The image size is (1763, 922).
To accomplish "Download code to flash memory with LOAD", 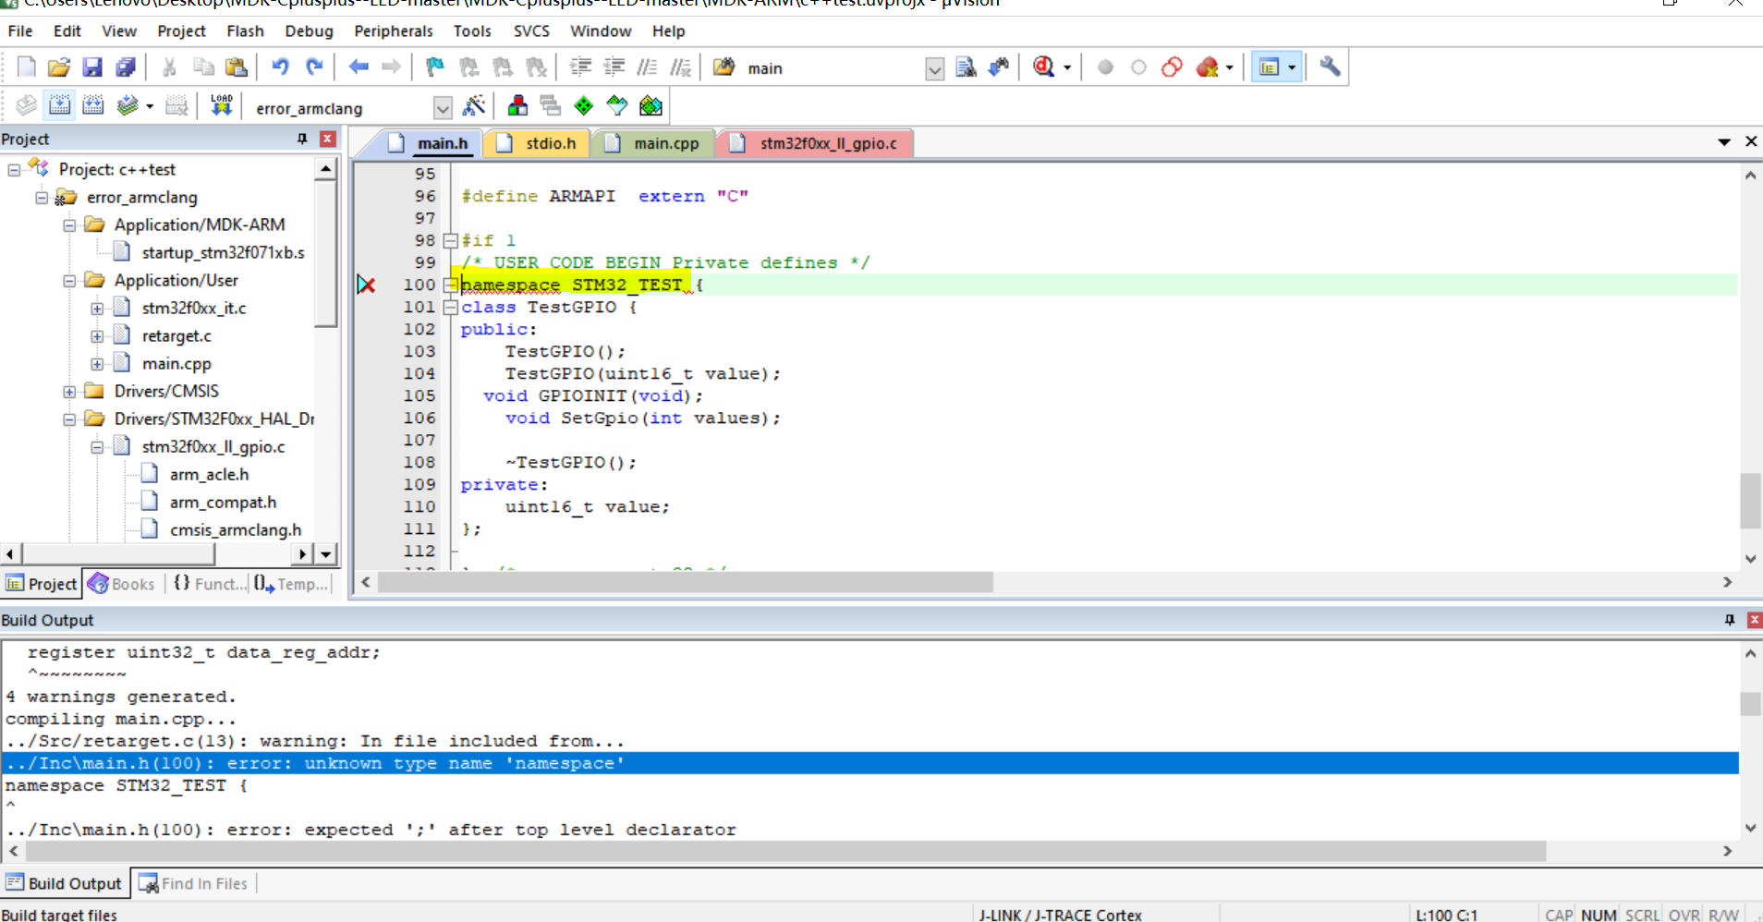I will tap(221, 105).
